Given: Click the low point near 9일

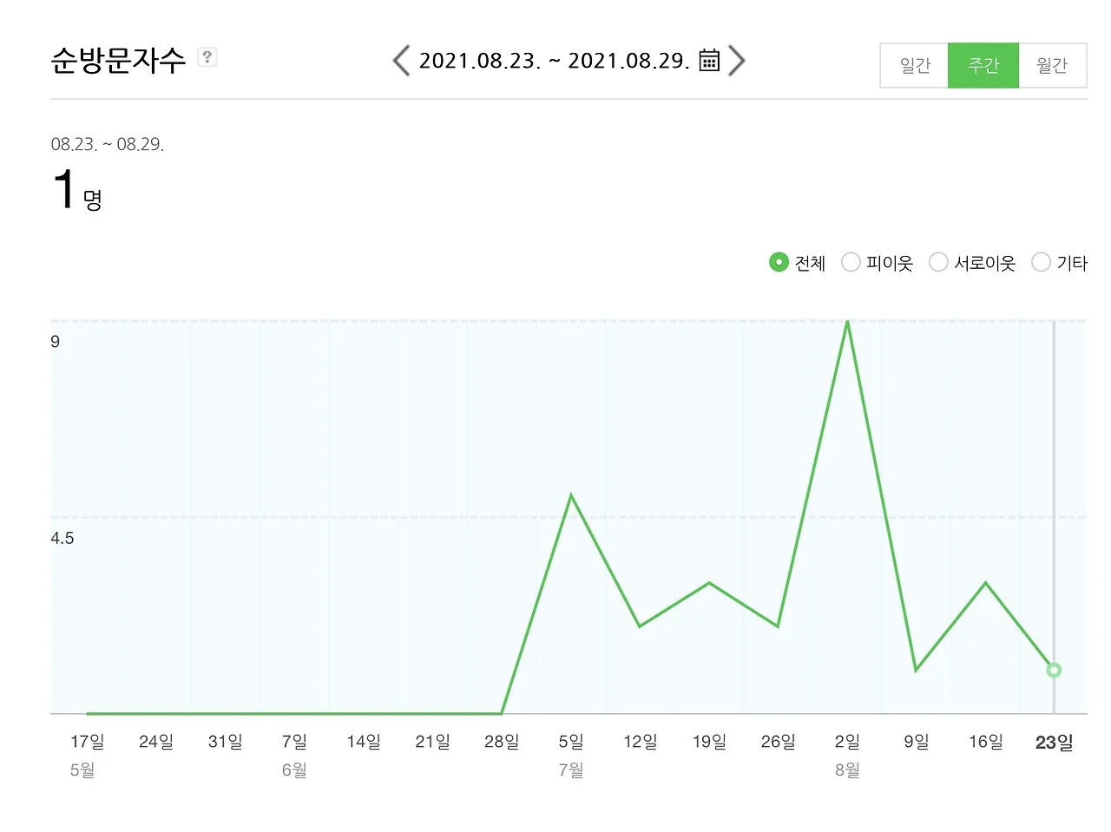Looking at the screenshot, I should pos(916,670).
